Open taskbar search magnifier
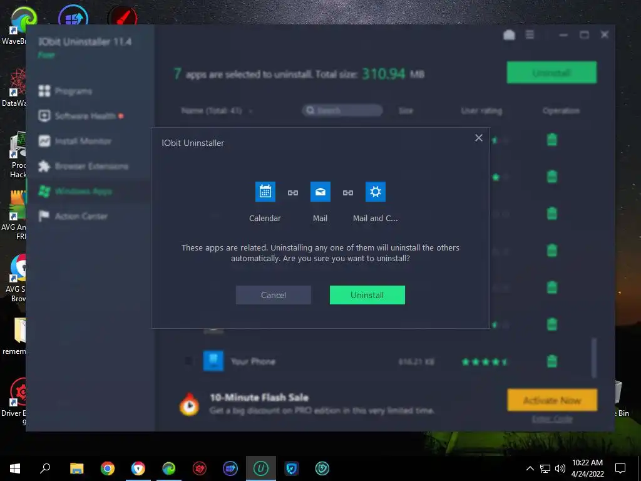The height and width of the screenshot is (481, 641). point(45,468)
